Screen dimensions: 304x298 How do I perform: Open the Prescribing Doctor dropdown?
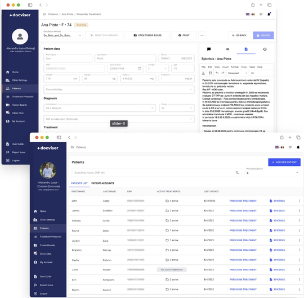click(272, 173)
